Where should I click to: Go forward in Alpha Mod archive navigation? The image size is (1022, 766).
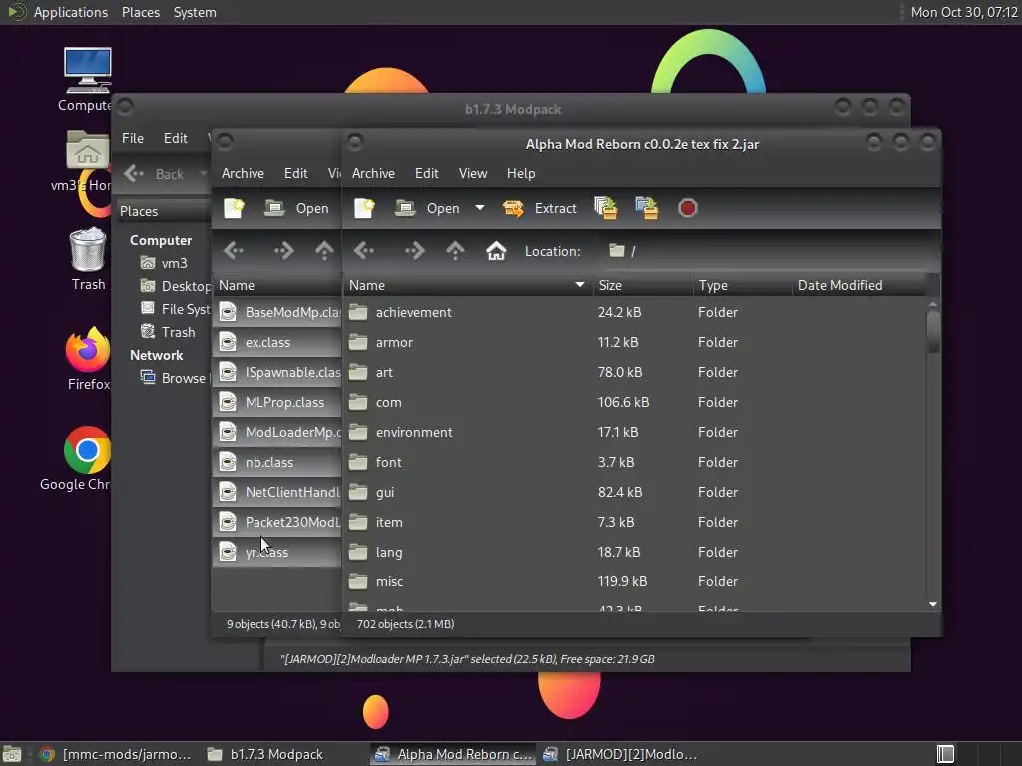click(414, 250)
